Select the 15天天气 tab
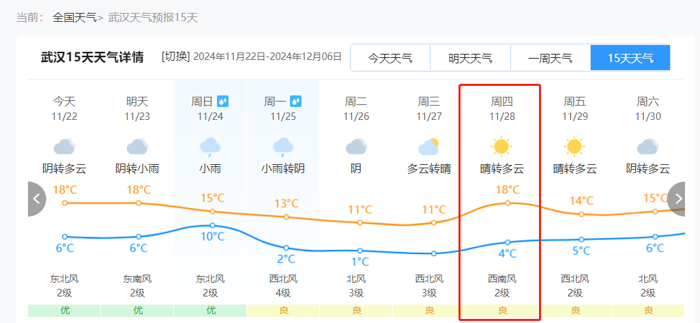Image resolution: width=700 pixels, height=323 pixels. 630,58
